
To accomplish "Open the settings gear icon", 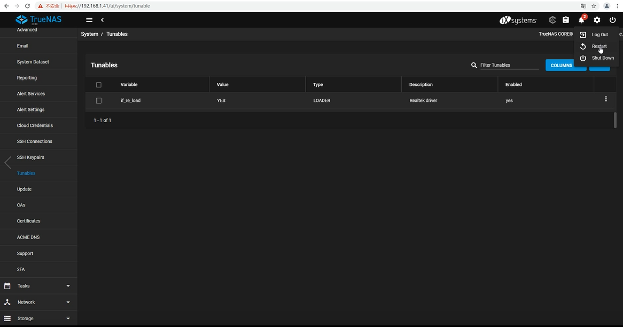I will pyautogui.click(x=597, y=20).
